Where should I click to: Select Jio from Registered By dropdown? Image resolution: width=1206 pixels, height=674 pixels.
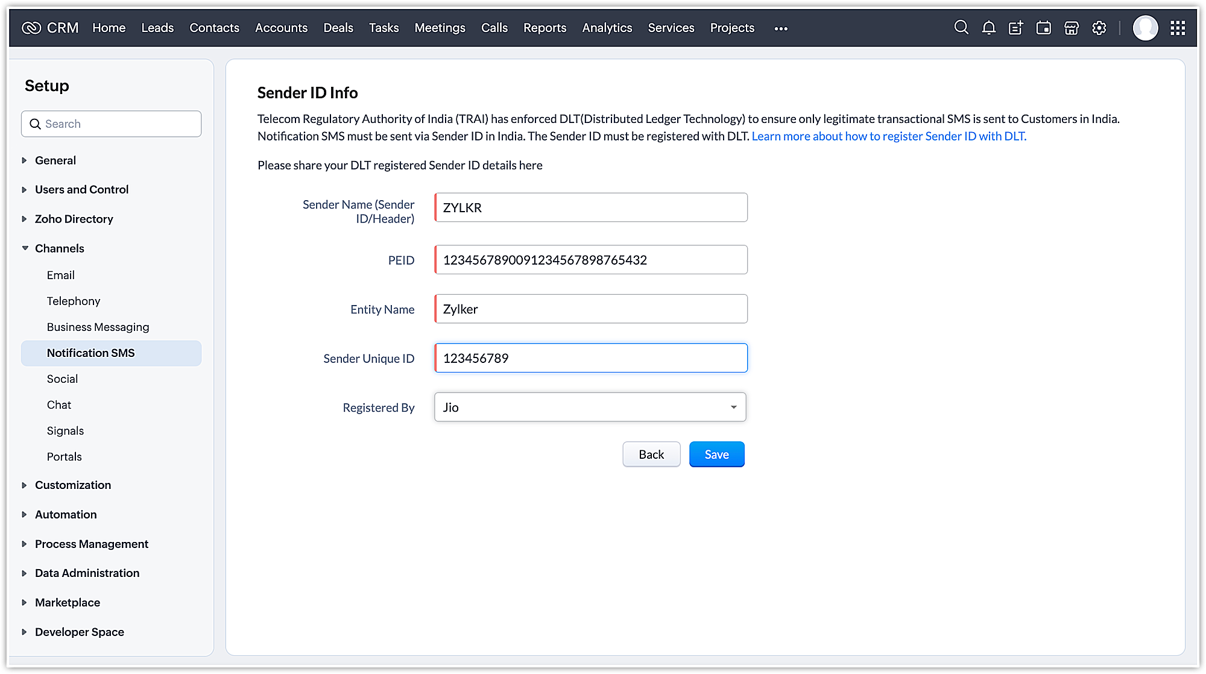[x=590, y=406]
